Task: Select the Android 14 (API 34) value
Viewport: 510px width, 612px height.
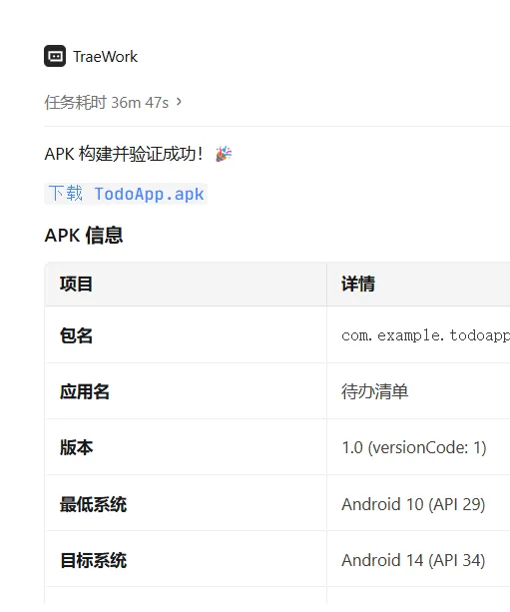Action: [x=413, y=560]
